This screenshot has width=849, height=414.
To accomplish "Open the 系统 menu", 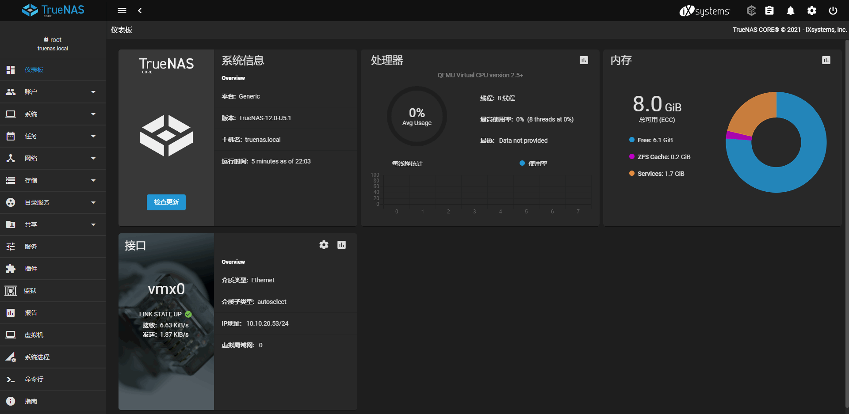I will (x=53, y=114).
